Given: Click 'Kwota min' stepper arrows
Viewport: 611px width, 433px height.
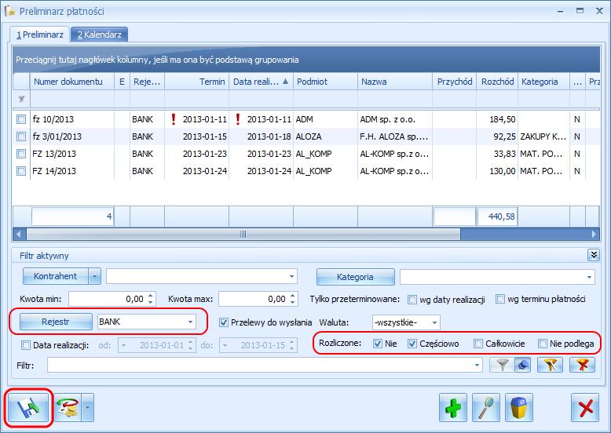Looking at the screenshot, I should tap(151, 299).
